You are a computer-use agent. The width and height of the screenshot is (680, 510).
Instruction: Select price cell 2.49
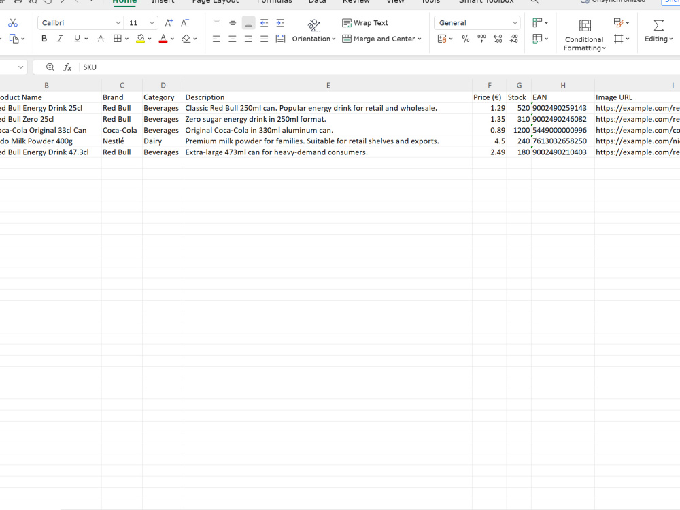tap(489, 152)
